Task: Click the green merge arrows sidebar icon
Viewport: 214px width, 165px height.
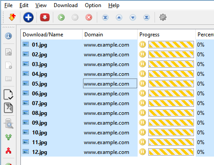Action: (x=8, y=137)
